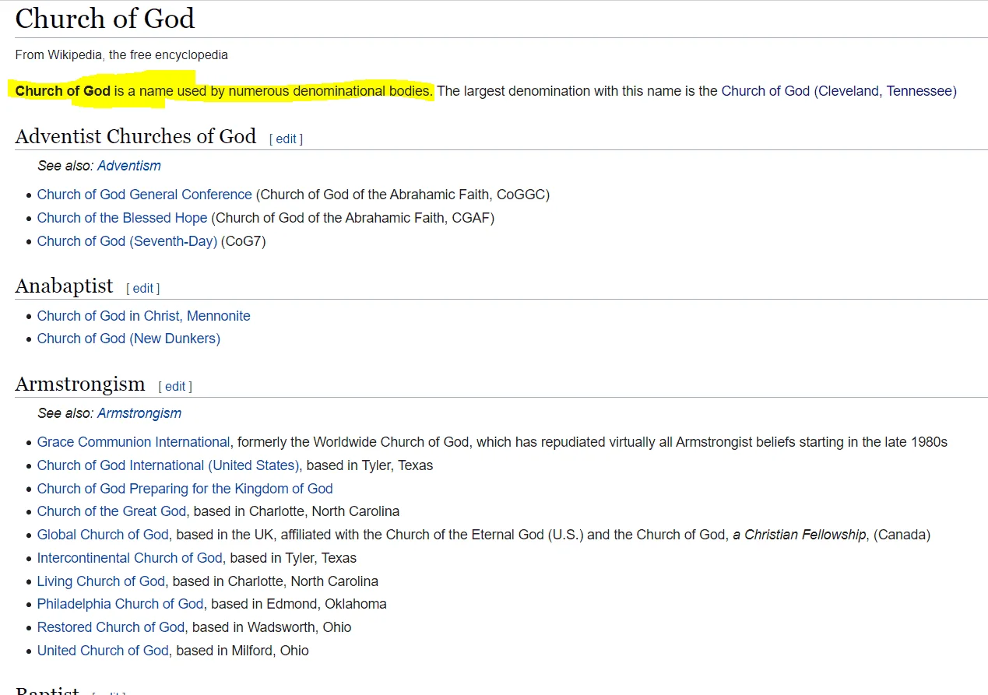Open Living Church of God link
The height and width of the screenshot is (695, 988).
tap(101, 581)
